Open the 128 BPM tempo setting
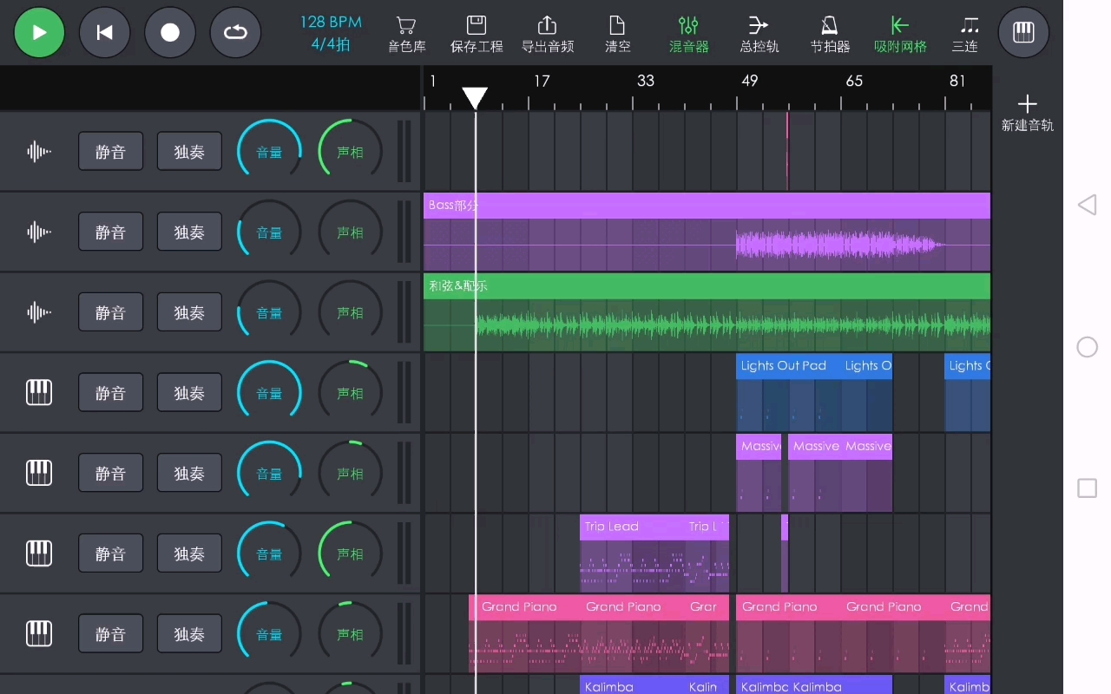1111x694 pixels. click(331, 23)
